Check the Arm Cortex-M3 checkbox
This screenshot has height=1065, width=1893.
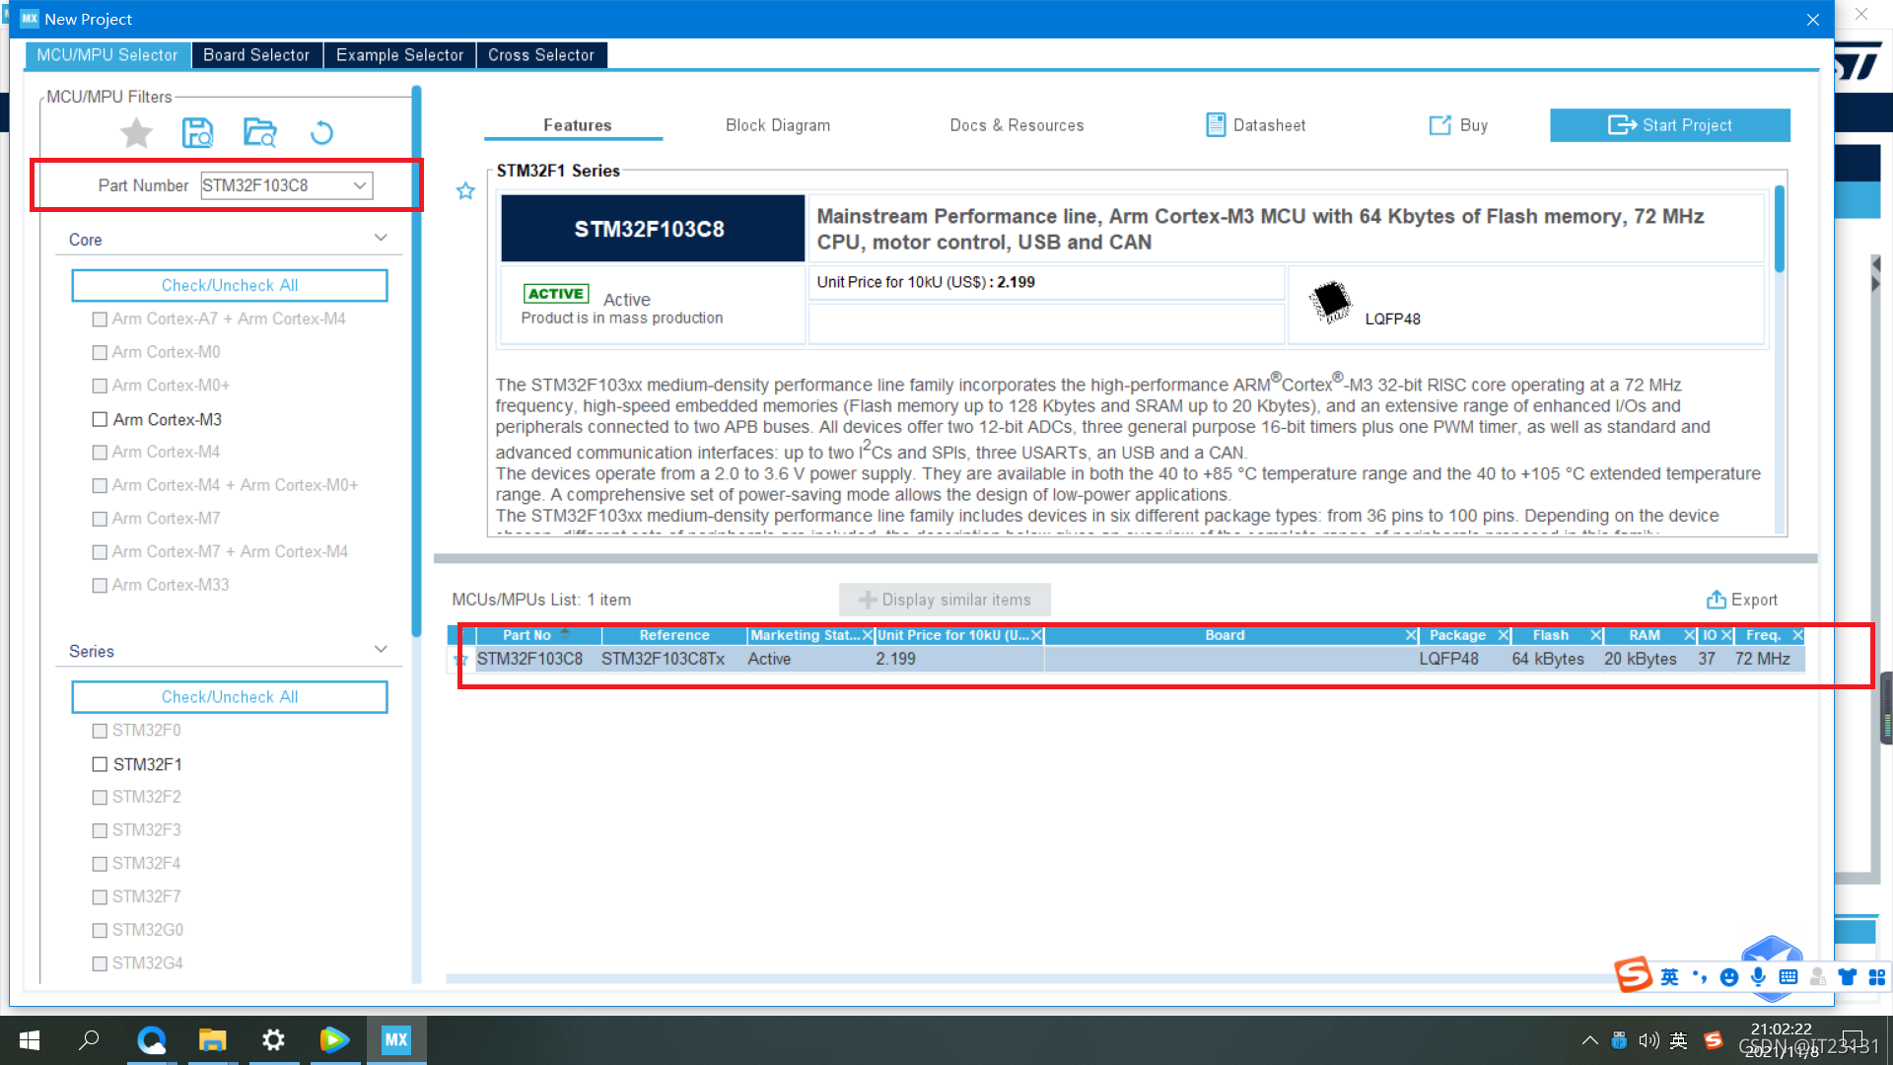click(100, 419)
